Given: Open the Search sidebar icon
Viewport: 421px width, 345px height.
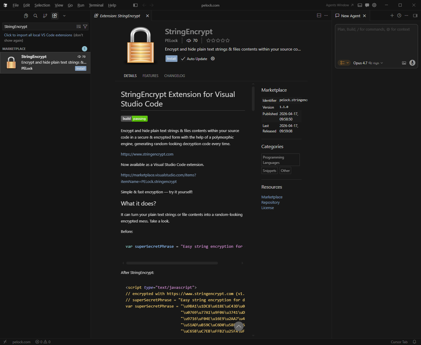Looking at the screenshot, I should 35,16.
